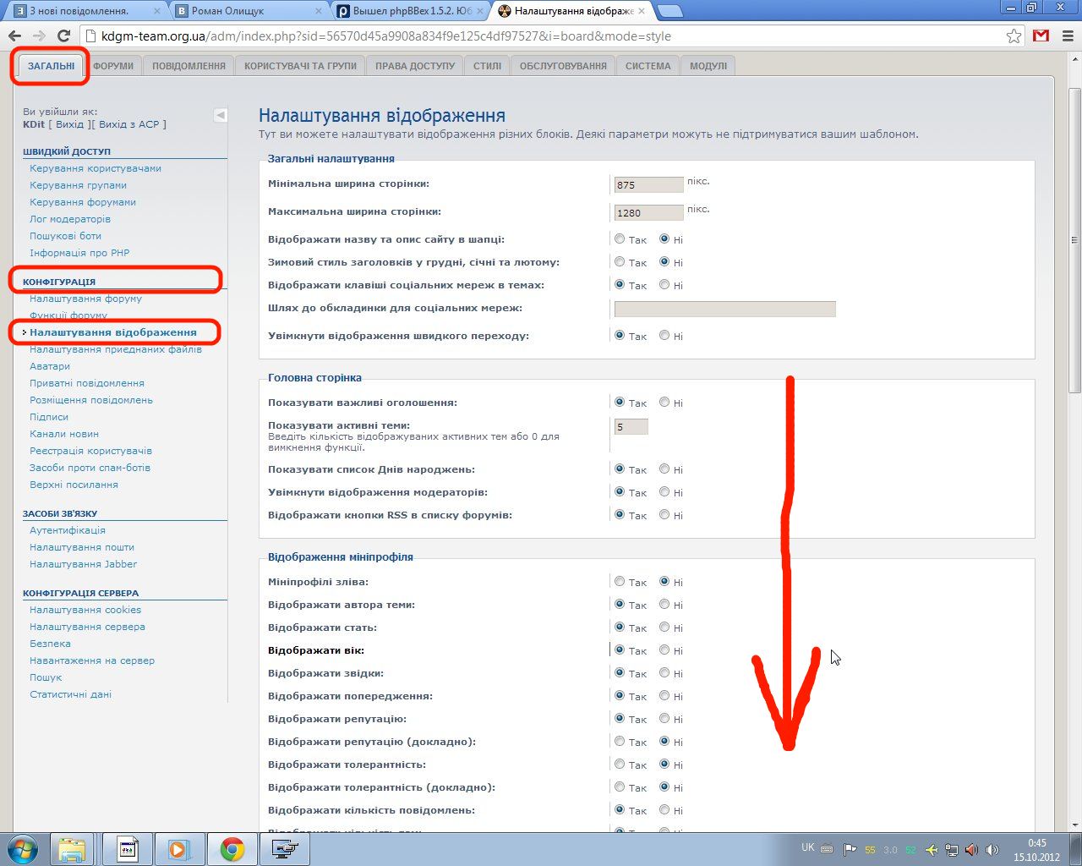Select 'Ні' for Показувати важливі оголошення
This screenshot has width=1082, height=866.
(x=664, y=403)
